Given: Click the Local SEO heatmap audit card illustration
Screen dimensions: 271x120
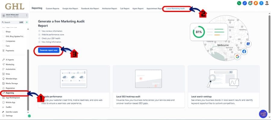Looking at the screenshot, I should point(149,79).
